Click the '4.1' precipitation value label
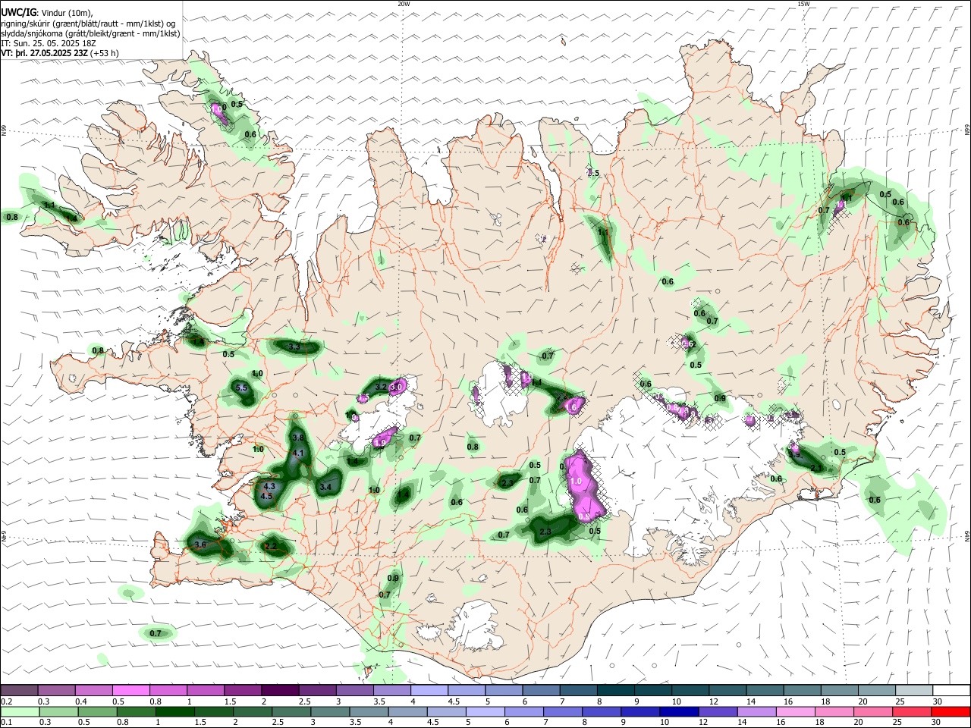Screen dimensions: 971x728 pos(298,453)
